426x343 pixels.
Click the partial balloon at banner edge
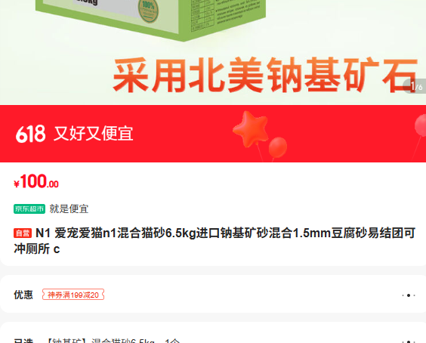click(x=420, y=125)
